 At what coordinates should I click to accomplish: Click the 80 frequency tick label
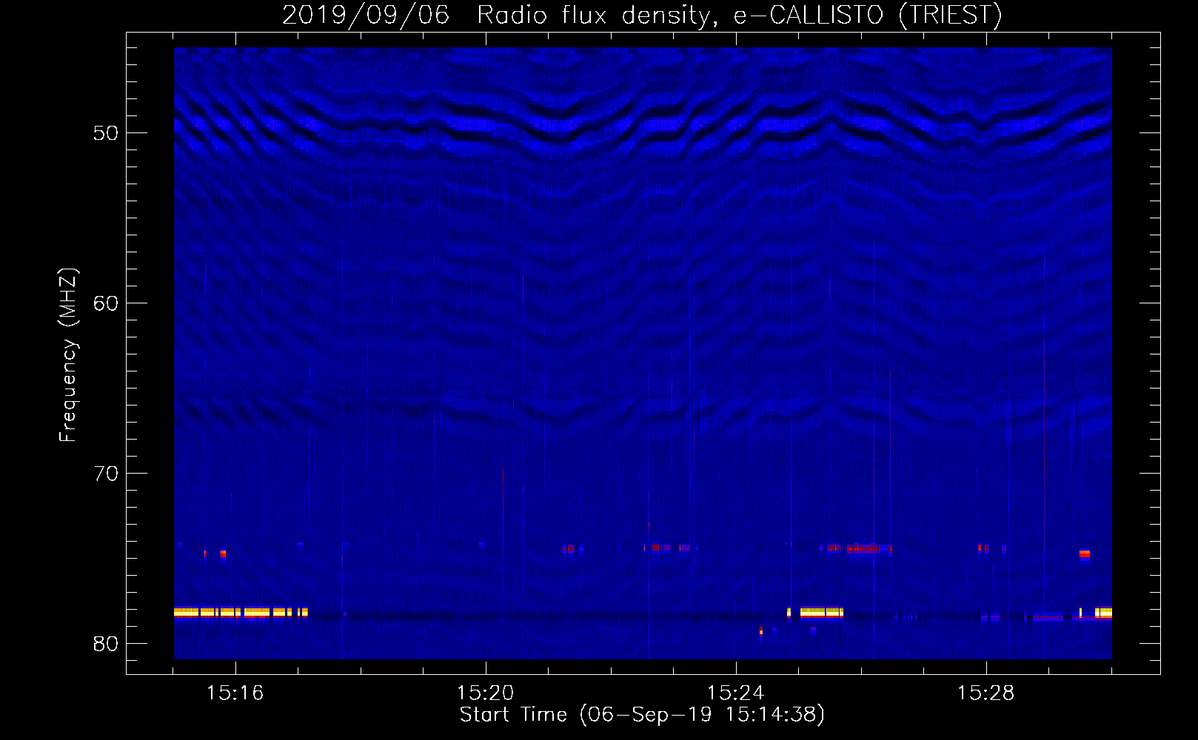106,644
